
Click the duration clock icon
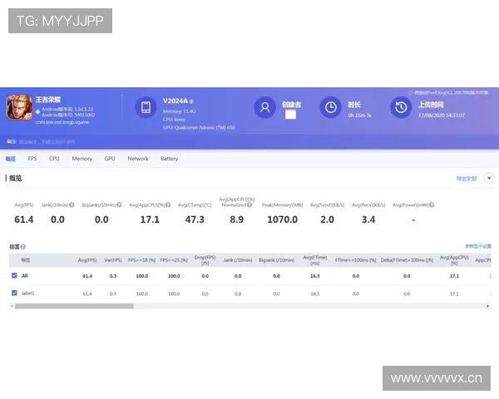click(330, 107)
